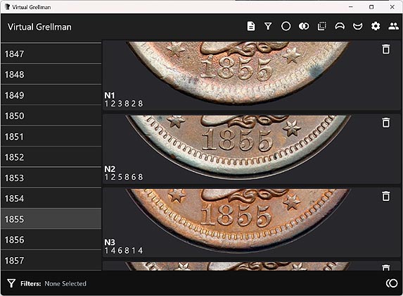The width and height of the screenshot is (403, 296).
Task: Select year 1848 in the list
Action: [51, 75]
